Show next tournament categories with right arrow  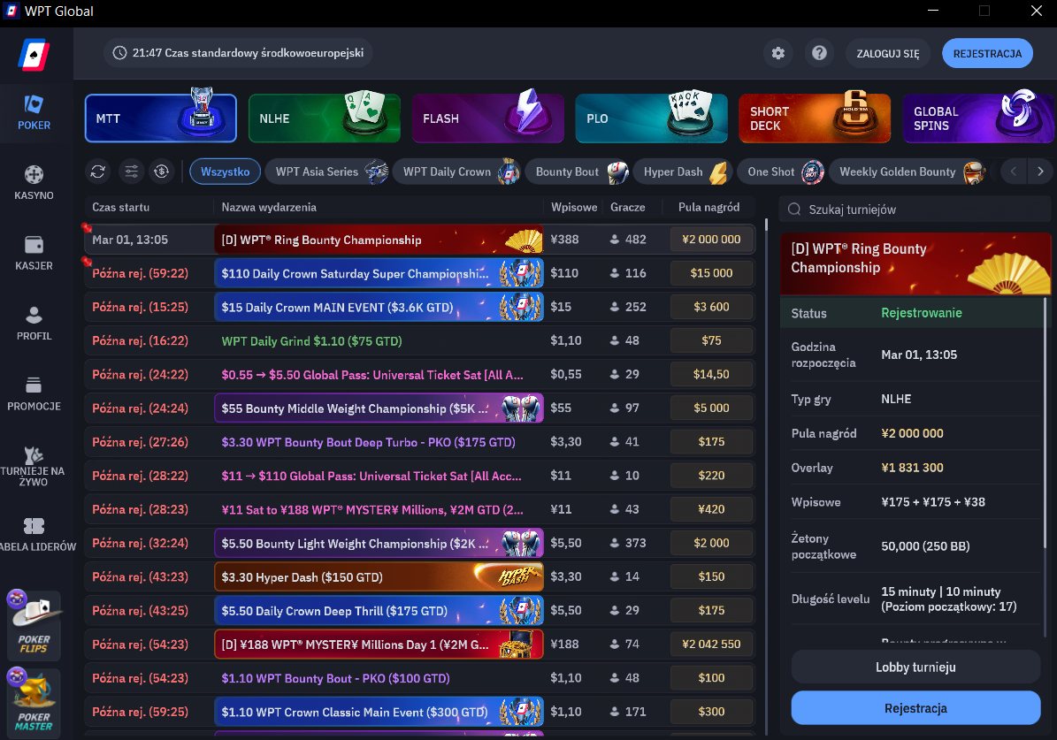tap(1040, 172)
